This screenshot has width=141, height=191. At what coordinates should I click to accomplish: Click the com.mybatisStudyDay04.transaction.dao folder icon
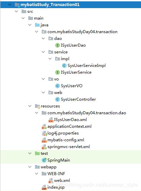(x=44, y=113)
